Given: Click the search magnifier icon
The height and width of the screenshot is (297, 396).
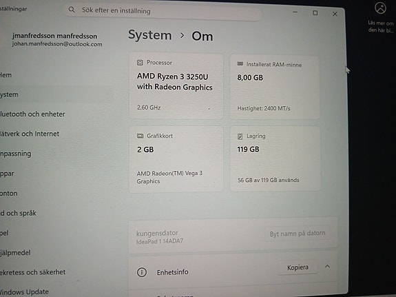Looking at the screenshot, I should pyautogui.click(x=72, y=10).
